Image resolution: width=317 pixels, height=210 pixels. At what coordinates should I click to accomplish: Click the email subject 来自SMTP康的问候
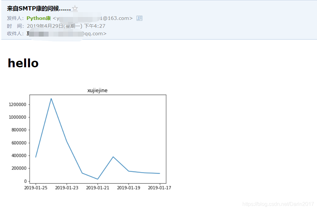(39, 8)
